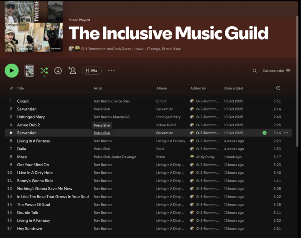Invite collaborators to the playlist
This screenshot has width=301, height=238.
72,70
